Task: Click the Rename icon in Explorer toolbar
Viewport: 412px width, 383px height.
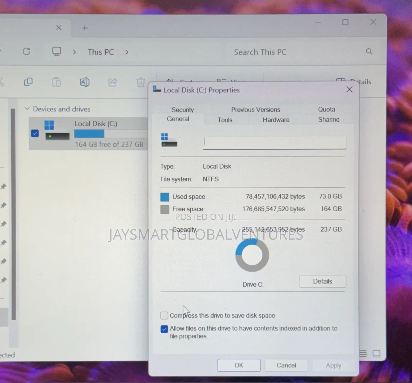Action: click(84, 82)
